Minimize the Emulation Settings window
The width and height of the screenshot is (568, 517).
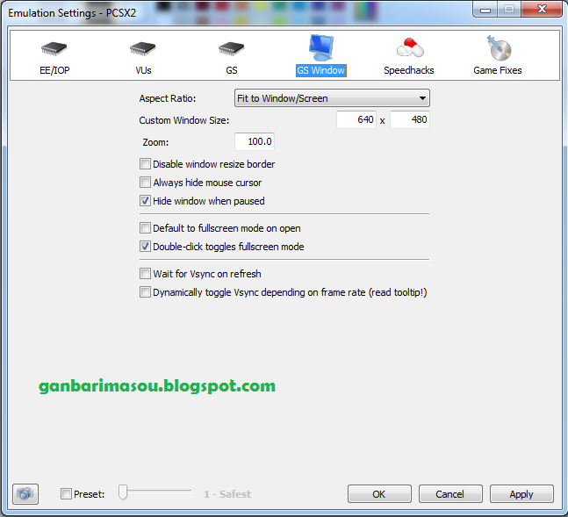485,9
